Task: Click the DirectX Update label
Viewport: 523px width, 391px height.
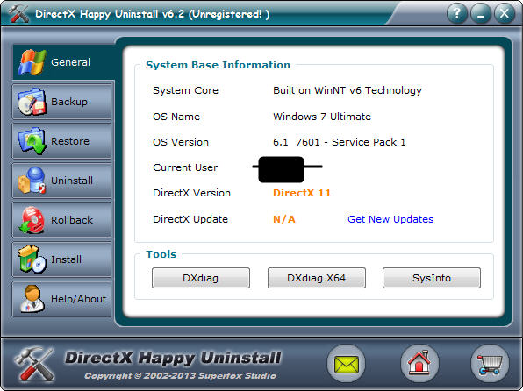Action: 190,219
